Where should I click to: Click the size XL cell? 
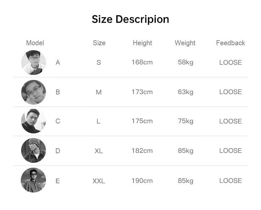pos(99,151)
